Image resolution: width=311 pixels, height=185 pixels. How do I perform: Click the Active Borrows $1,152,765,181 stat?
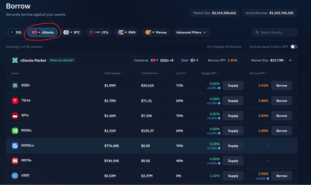(270, 13)
